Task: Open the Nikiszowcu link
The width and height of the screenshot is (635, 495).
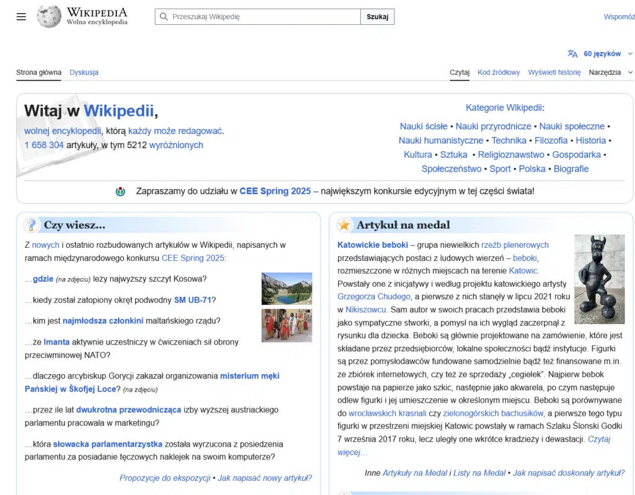Action: click(x=366, y=310)
